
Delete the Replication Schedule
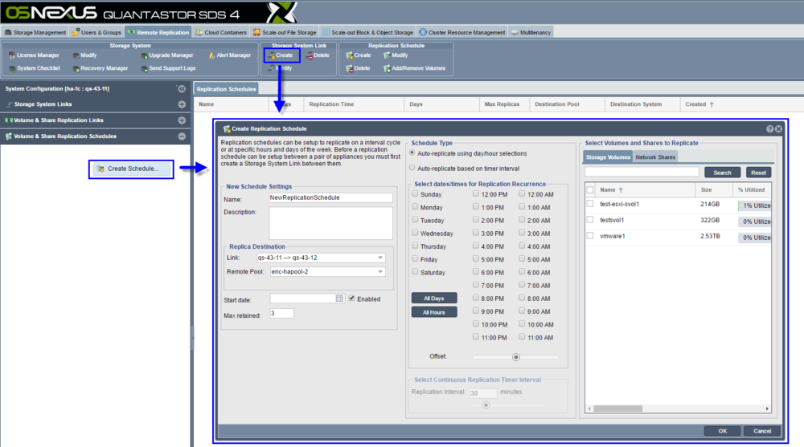[358, 68]
